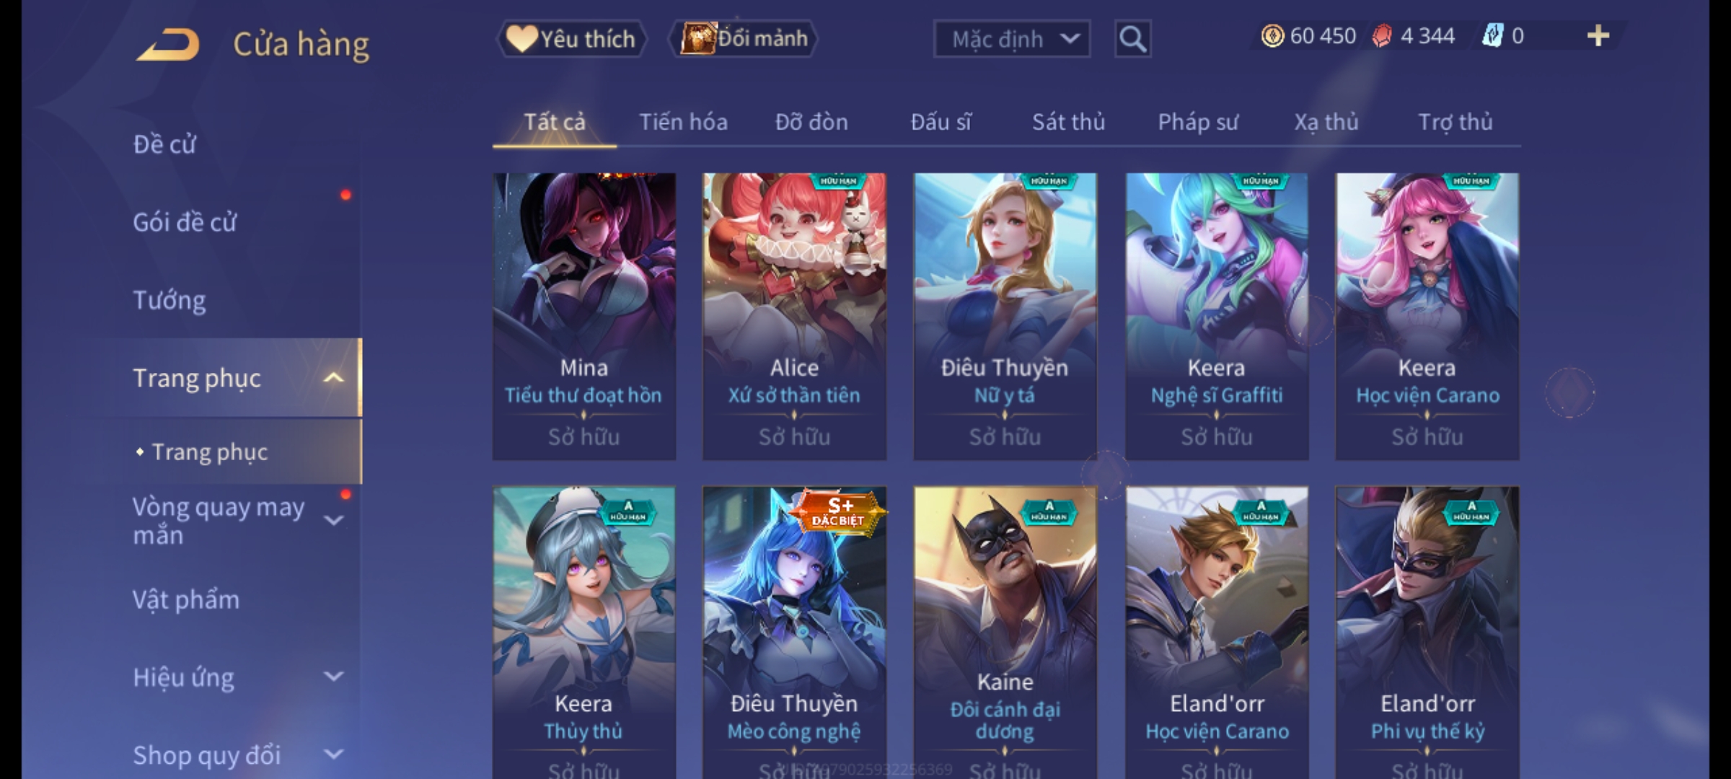Select the Tiến hóa tab

683,122
